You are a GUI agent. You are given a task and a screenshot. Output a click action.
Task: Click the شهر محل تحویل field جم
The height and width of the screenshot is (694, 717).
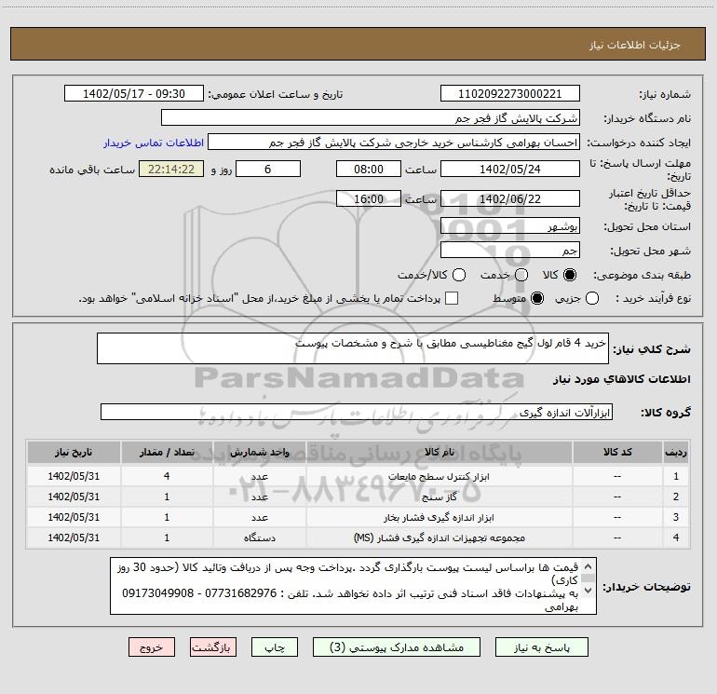[510, 251]
